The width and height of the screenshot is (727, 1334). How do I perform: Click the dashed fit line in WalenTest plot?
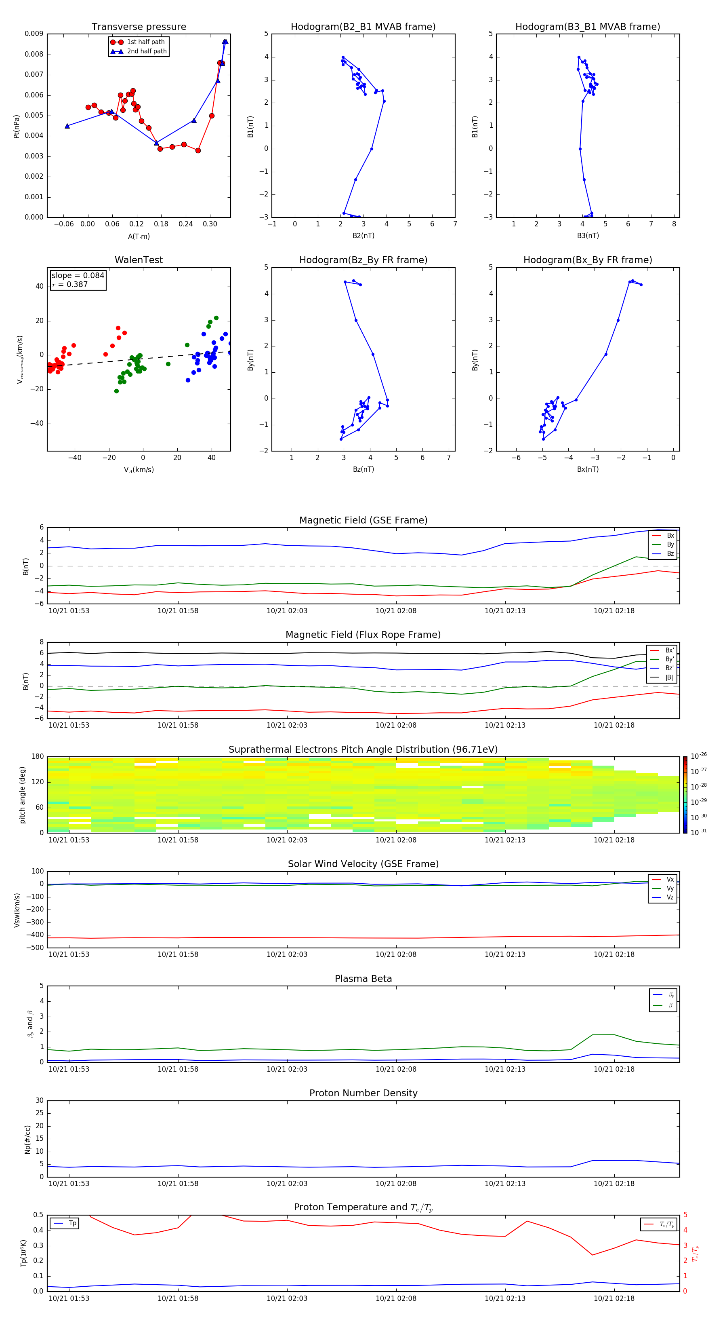click(139, 359)
